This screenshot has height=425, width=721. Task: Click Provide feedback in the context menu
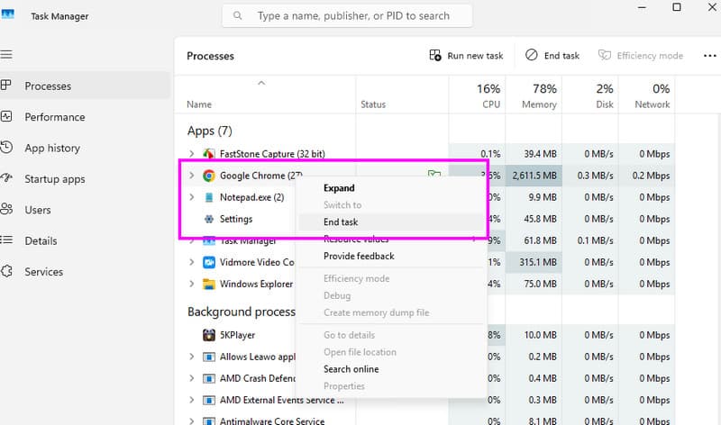point(359,256)
